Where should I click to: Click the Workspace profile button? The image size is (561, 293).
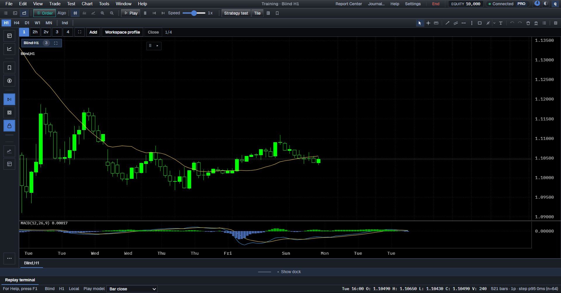point(122,32)
